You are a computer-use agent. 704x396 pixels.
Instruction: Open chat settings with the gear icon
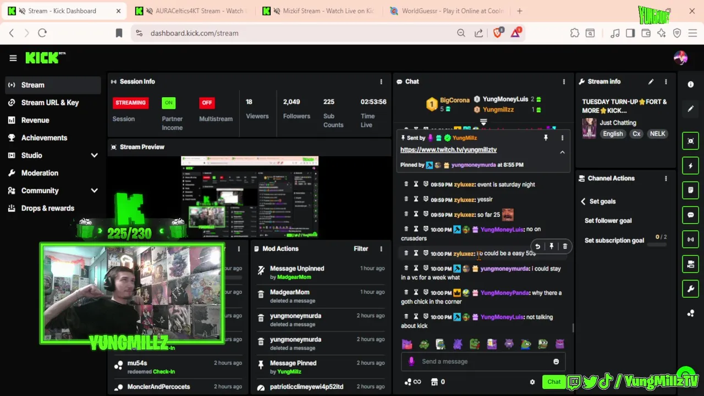coord(532,382)
